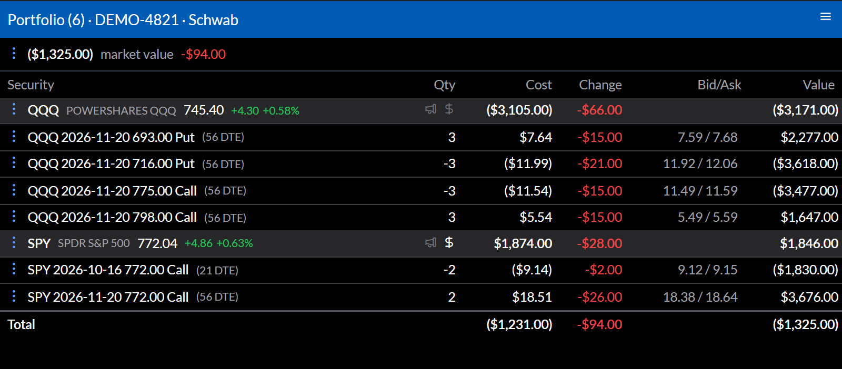Viewport: 842px width, 369px height.
Task: Select SPY 2026-11-20 772.00 Call position
Action: click(x=108, y=297)
